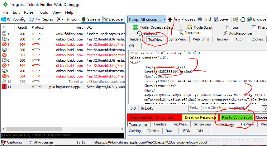This screenshot has height=146, width=267.
Task: Select response Cookies tab
Action: (153, 131)
